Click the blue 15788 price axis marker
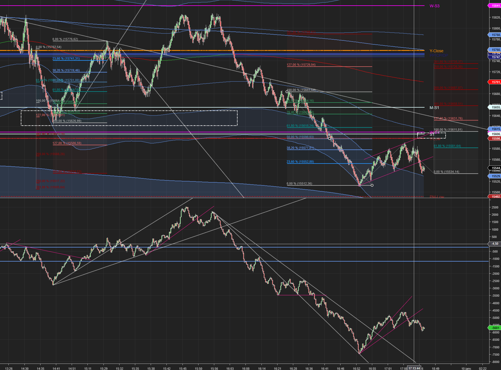The image size is (501, 370). pos(495,35)
